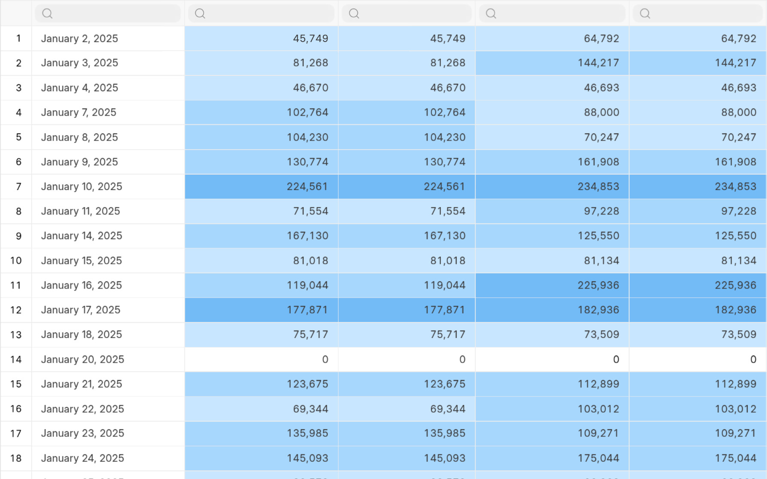This screenshot has height=479, width=767.
Task: Select row number 7
Action: (16, 187)
